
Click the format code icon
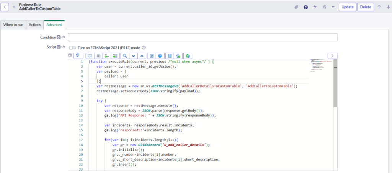click(98, 56)
